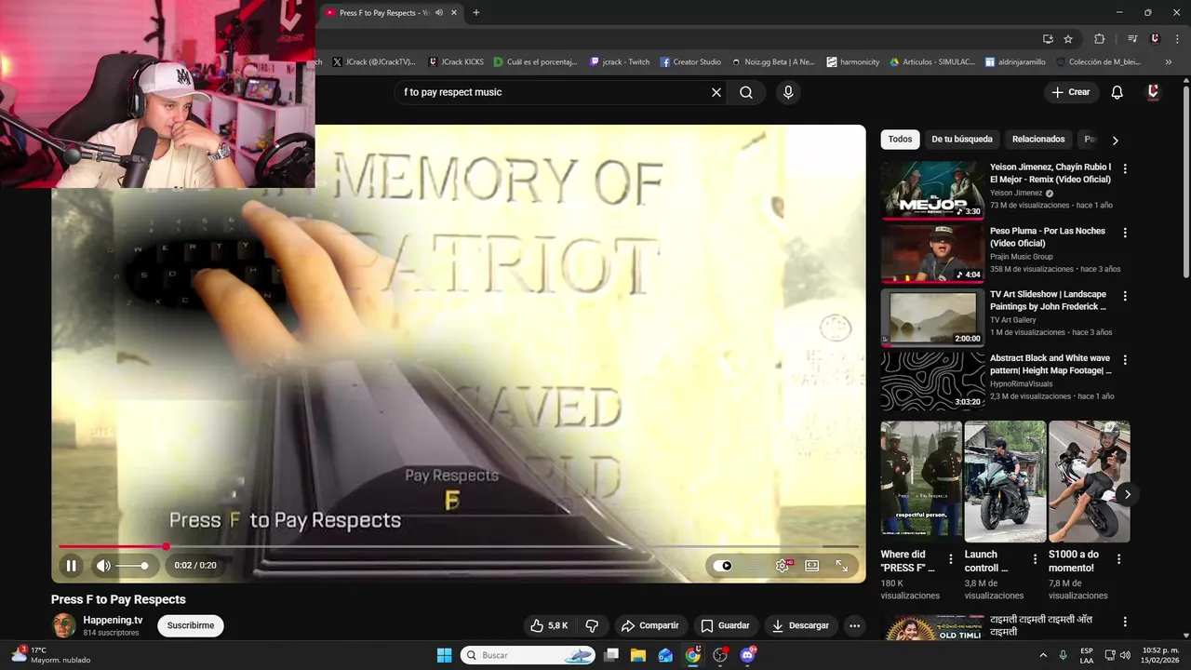The height and width of the screenshot is (670, 1191).
Task: Dislike the video
Action: click(591, 625)
